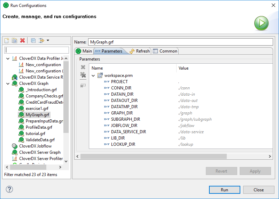This screenshot has height=199, width=279.
Task: Click the ./graph/subgraph value cell
Action: coord(195,119)
